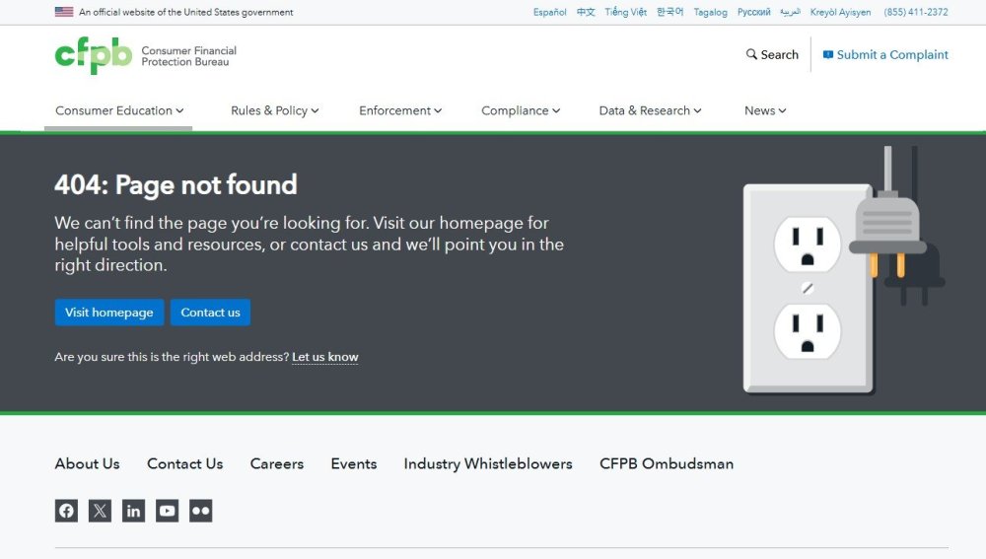Screen dimensions: 986x559
Task: Open the CFPB Ombudsman footer link
Action: (667, 464)
